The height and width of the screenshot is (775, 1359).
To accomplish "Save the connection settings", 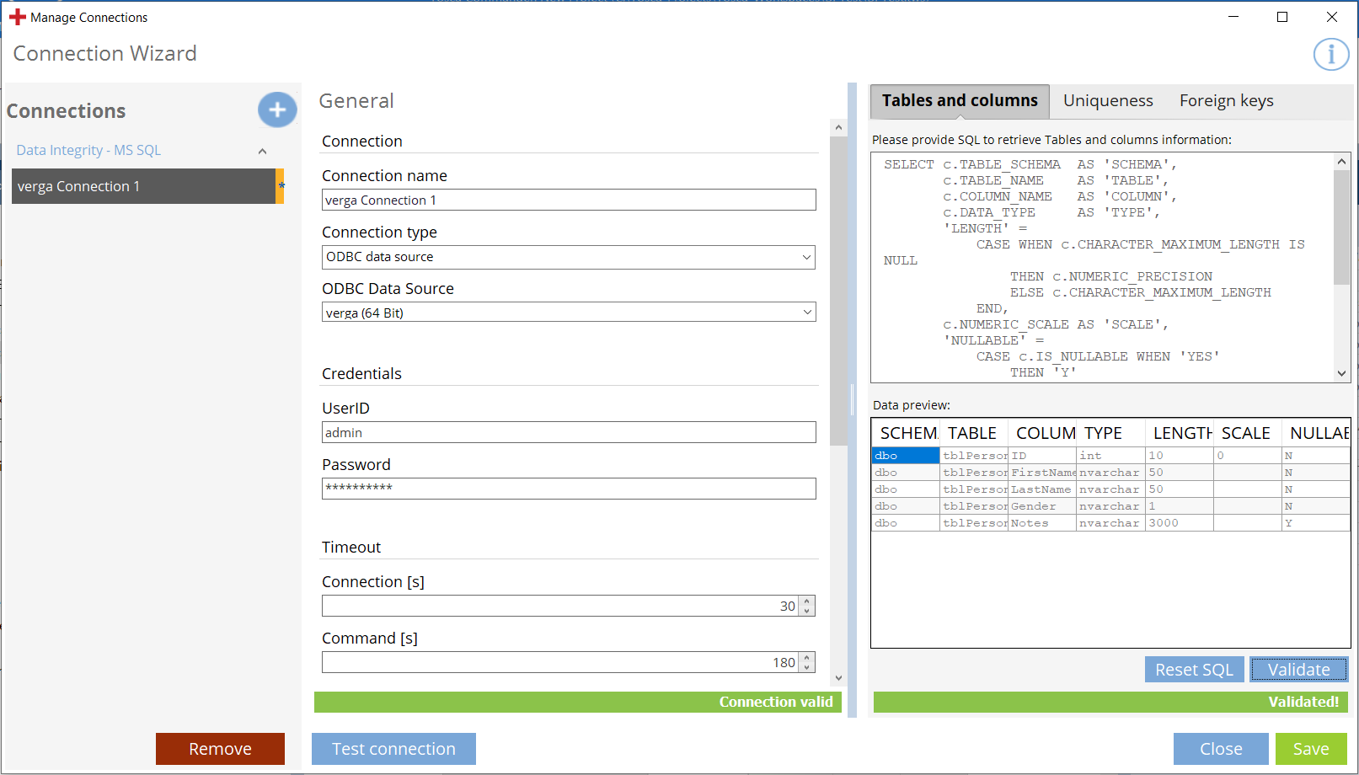I will 1310,749.
